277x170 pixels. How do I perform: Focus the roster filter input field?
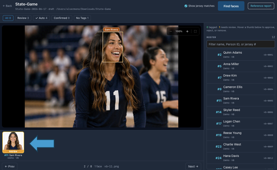241,44
